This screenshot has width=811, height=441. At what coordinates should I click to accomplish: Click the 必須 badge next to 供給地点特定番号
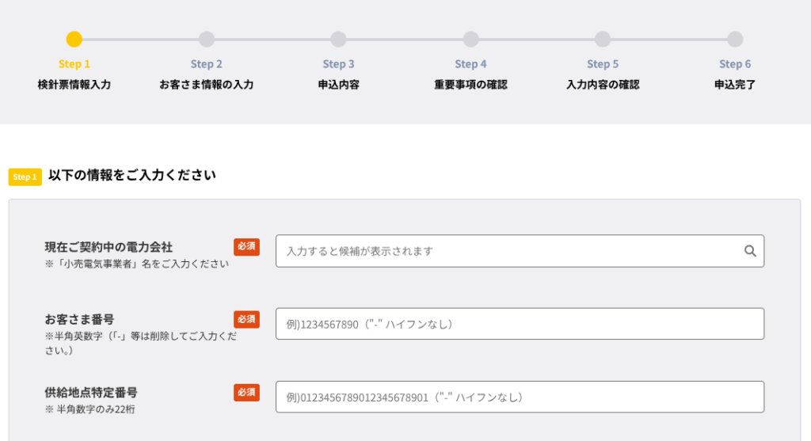tap(246, 392)
